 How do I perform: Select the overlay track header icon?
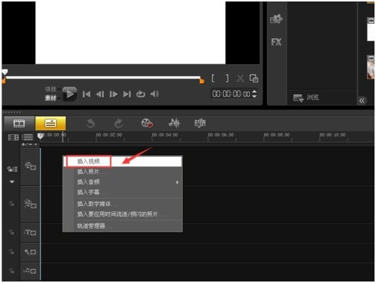31,204
